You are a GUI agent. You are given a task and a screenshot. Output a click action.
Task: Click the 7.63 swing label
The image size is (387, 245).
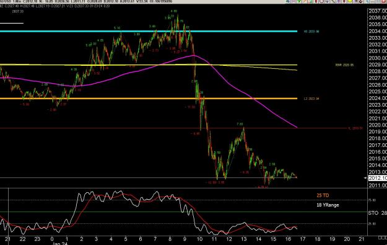point(240,124)
